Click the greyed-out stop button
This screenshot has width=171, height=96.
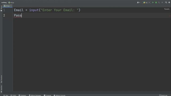pyautogui.click(x=162, y=2)
